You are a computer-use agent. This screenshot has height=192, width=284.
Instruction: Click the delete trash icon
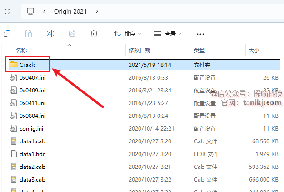click(94, 34)
